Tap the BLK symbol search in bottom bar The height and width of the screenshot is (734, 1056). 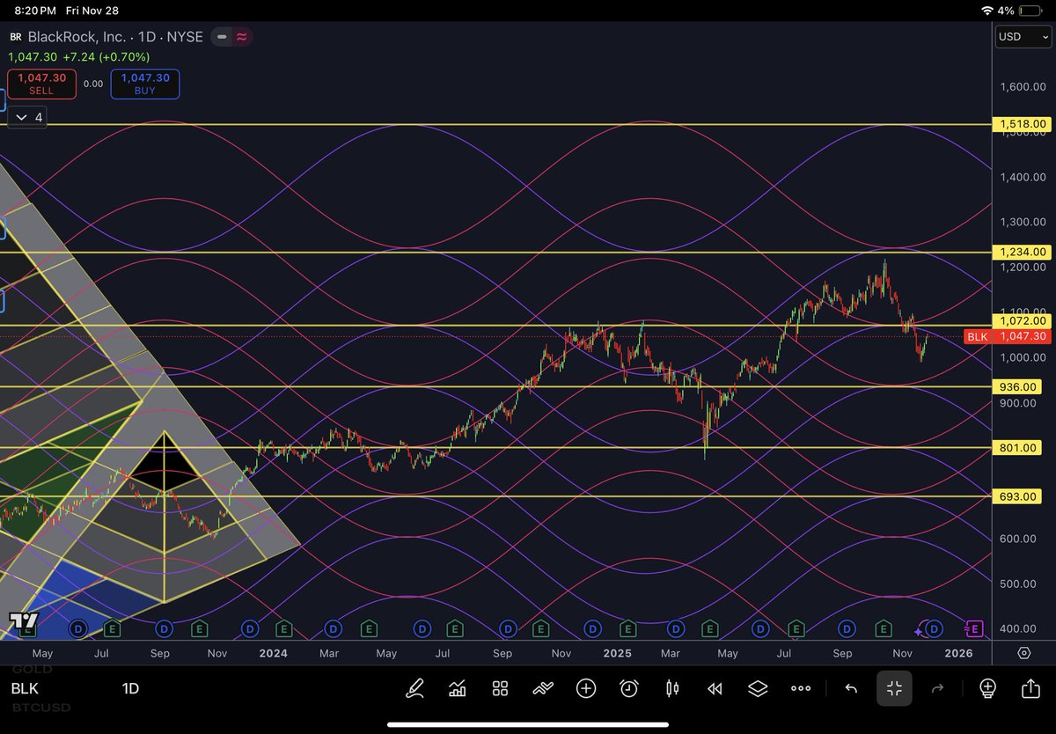pyautogui.click(x=25, y=688)
